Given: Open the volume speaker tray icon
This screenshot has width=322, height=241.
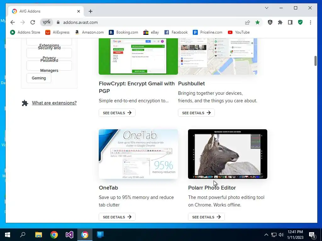Looking at the screenshot, I should tap(281, 235).
